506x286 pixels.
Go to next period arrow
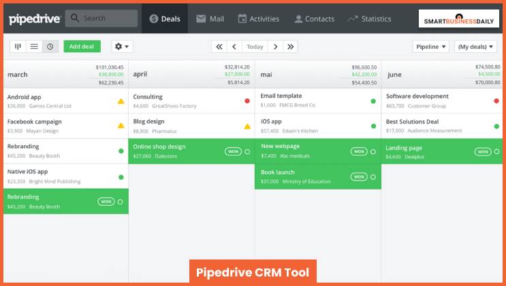tap(275, 47)
